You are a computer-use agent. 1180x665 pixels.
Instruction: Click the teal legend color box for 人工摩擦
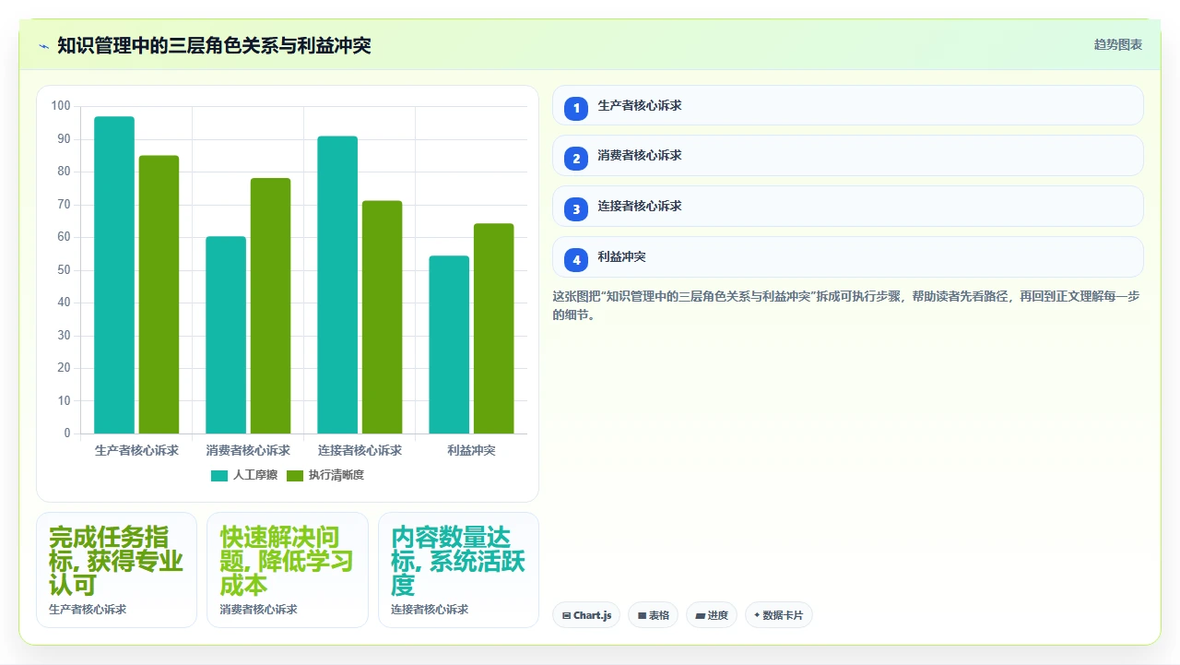click(219, 475)
